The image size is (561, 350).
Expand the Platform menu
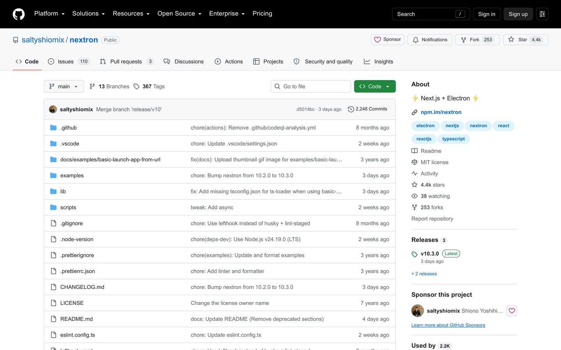pos(49,14)
